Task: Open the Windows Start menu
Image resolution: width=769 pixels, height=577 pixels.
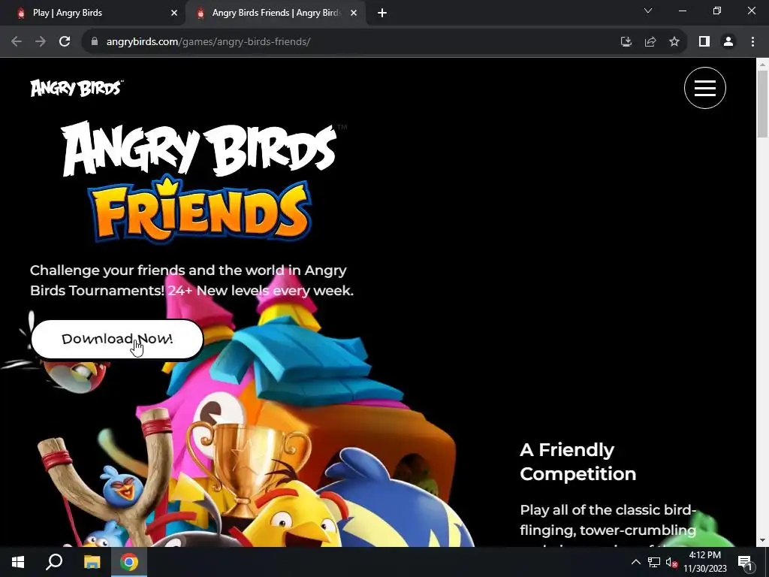Action: [x=18, y=562]
